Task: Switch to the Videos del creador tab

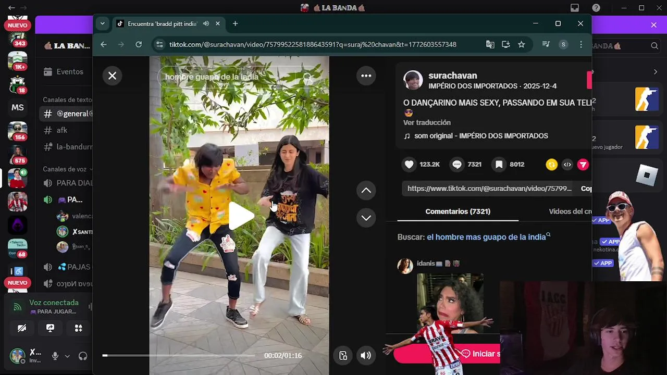Action: (x=570, y=211)
